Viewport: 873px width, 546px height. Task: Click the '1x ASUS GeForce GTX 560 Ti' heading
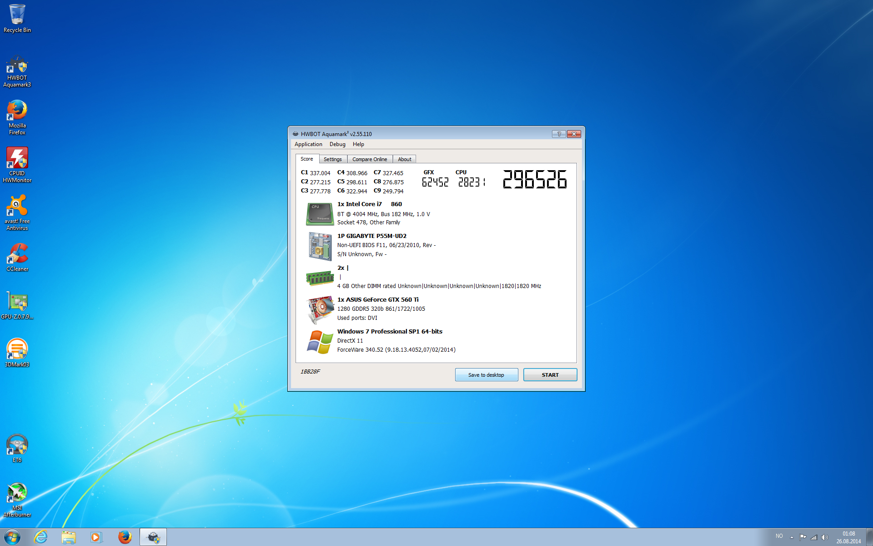(x=378, y=300)
